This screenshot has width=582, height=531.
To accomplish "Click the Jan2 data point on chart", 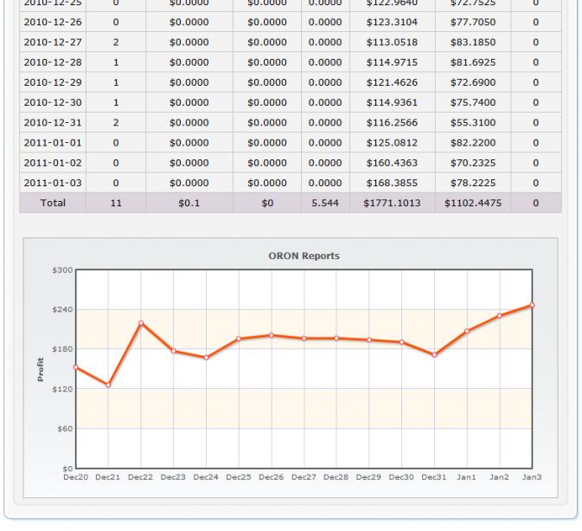I will pos(499,315).
